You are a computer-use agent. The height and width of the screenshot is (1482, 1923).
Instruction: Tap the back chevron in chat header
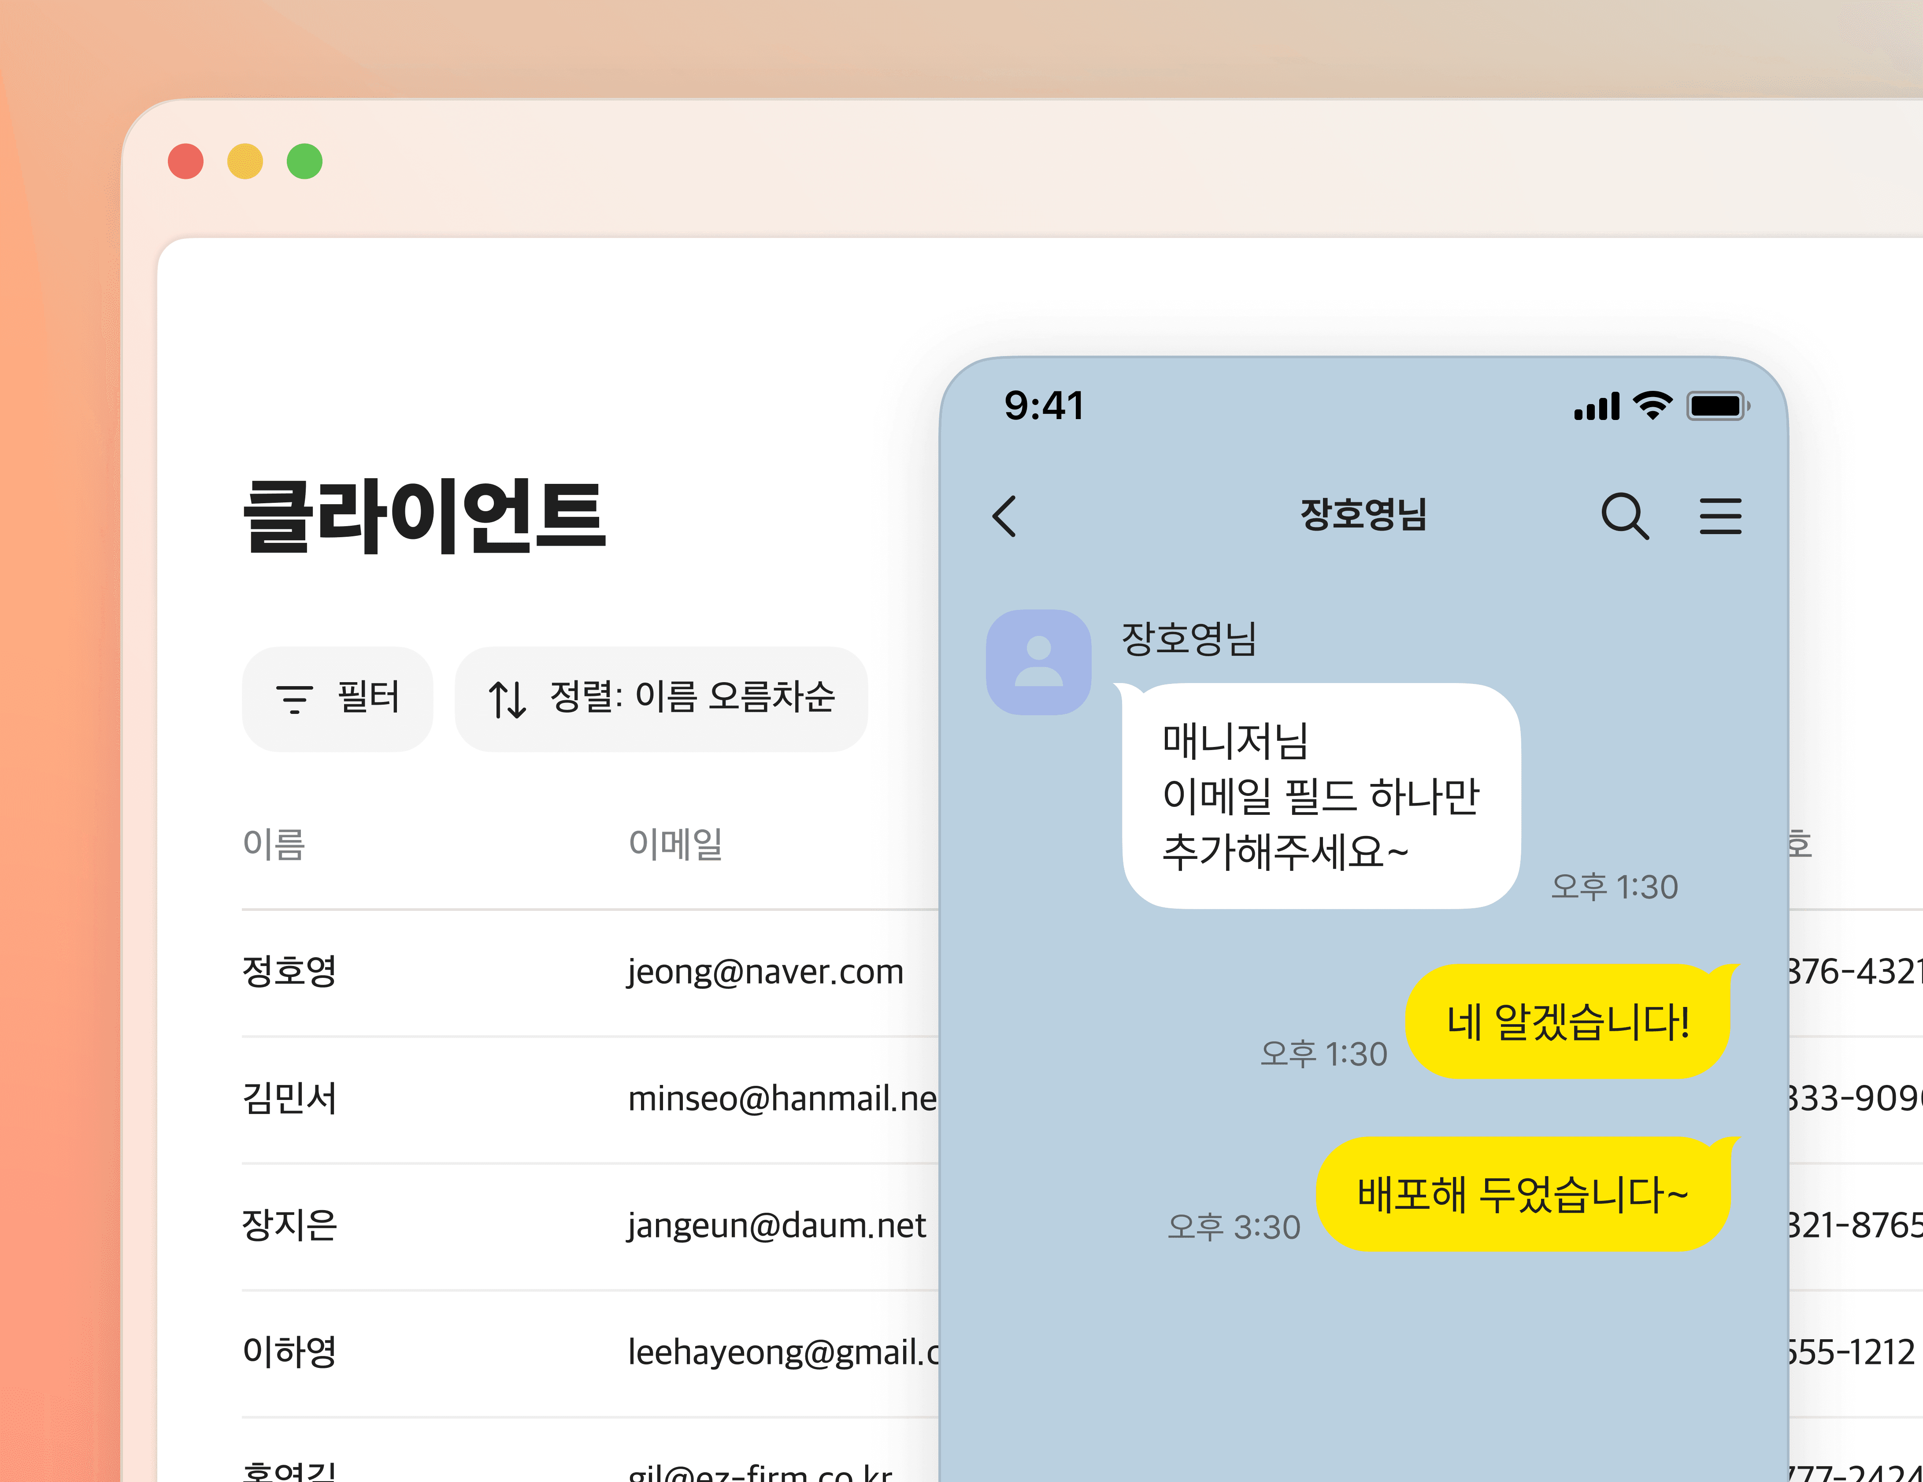tap(1004, 516)
